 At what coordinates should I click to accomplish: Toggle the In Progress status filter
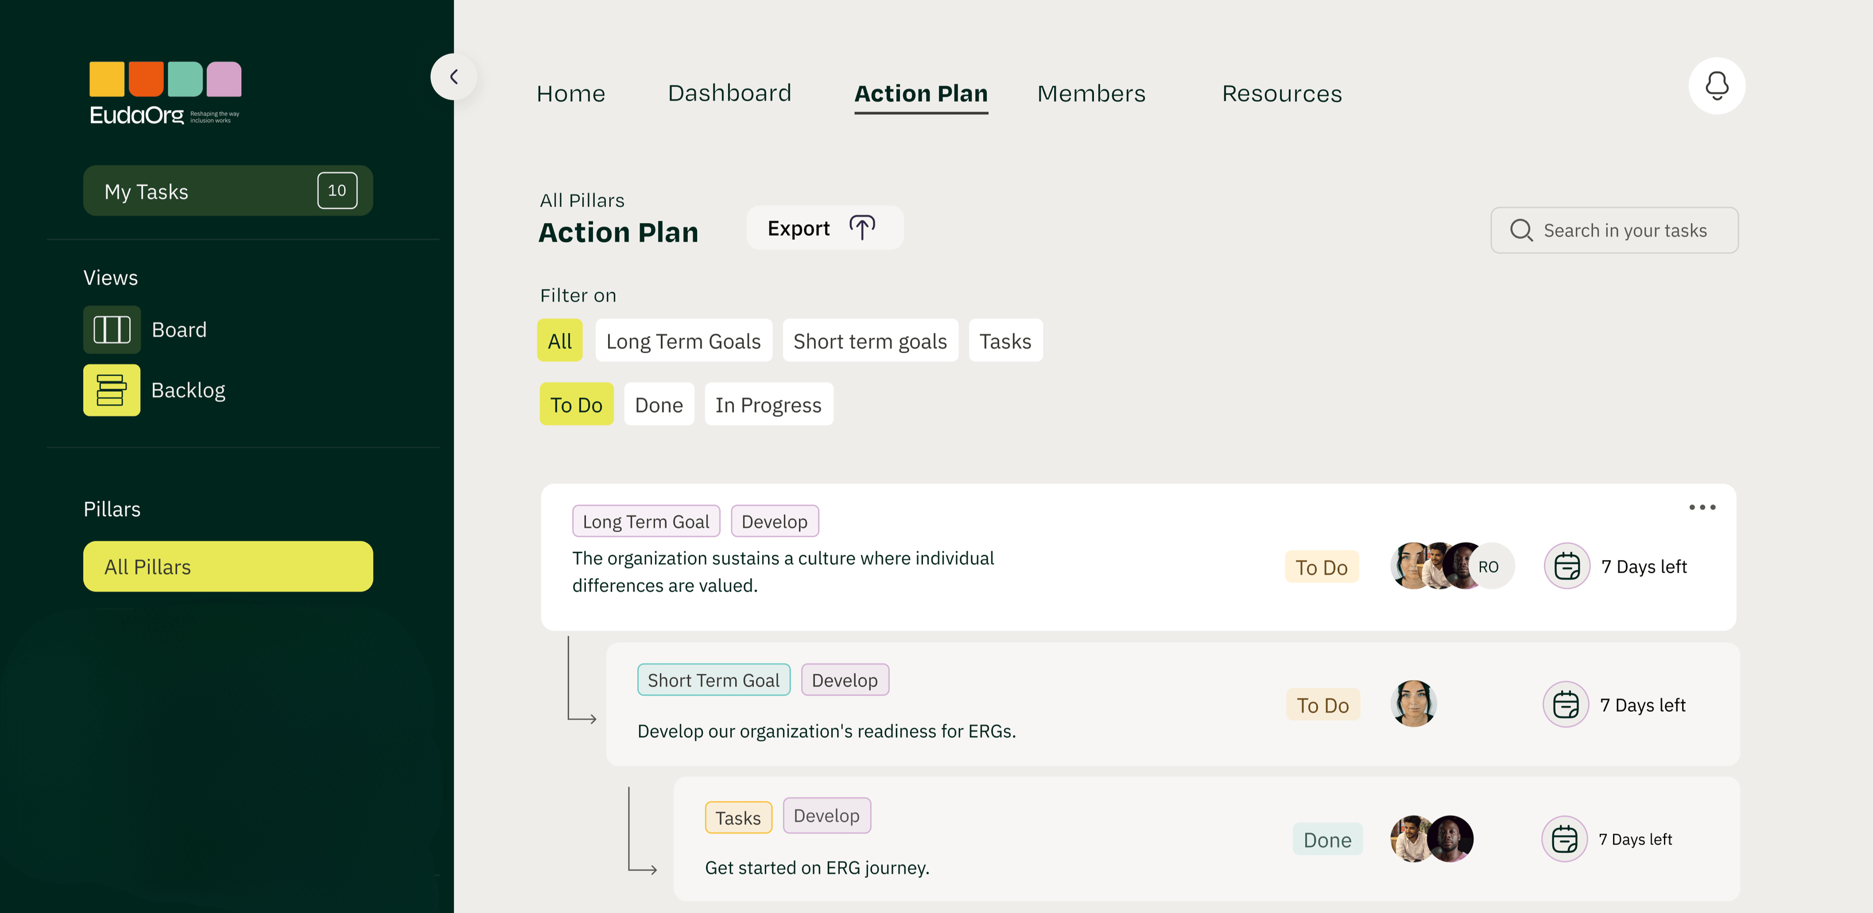tap(768, 405)
